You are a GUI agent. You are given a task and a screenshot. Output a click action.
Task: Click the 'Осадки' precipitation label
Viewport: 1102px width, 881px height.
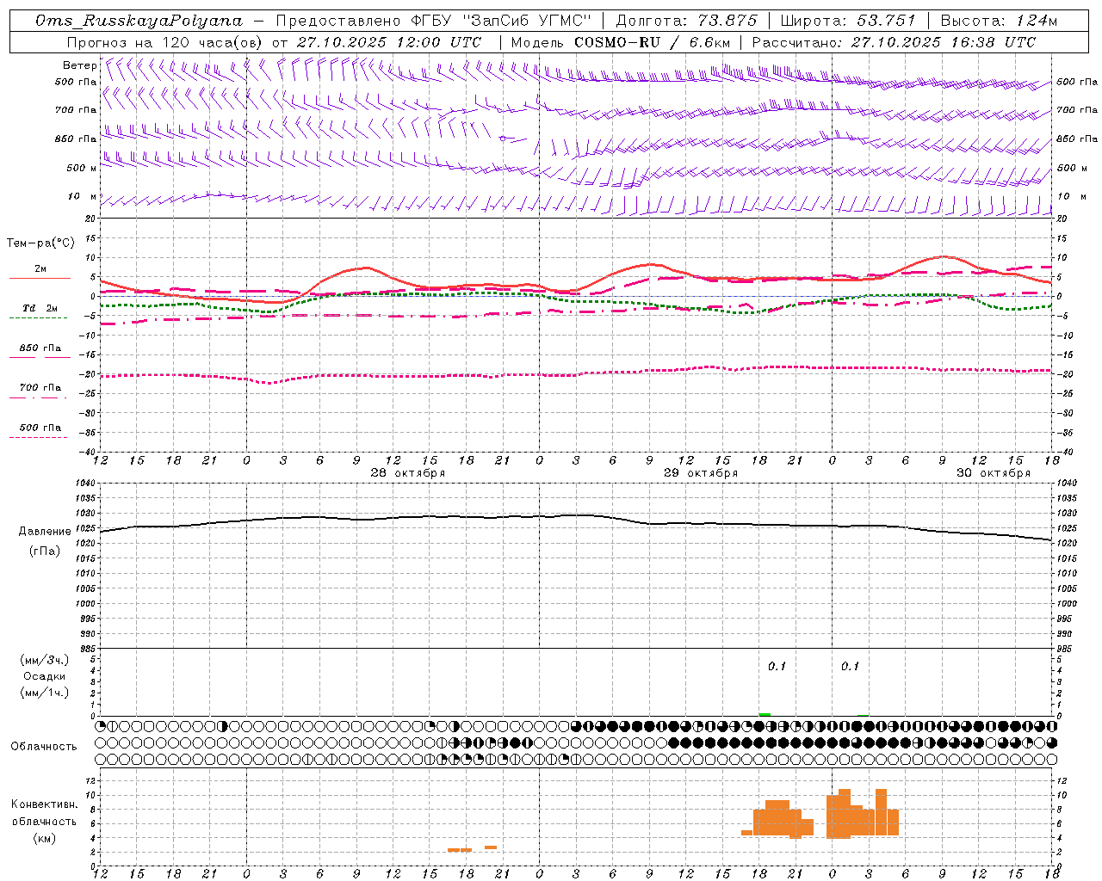[44, 676]
